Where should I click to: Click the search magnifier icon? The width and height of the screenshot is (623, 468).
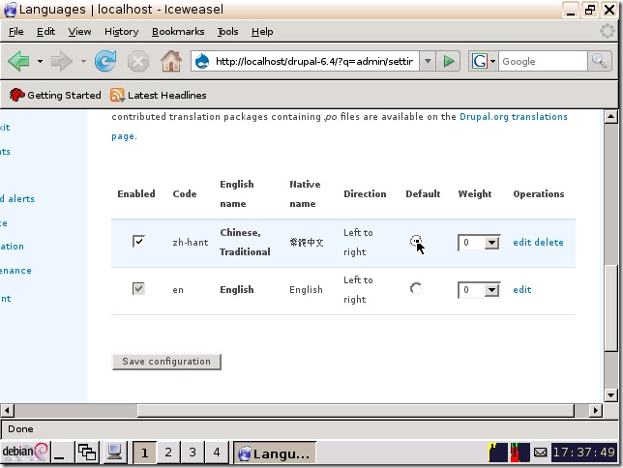click(599, 61)
